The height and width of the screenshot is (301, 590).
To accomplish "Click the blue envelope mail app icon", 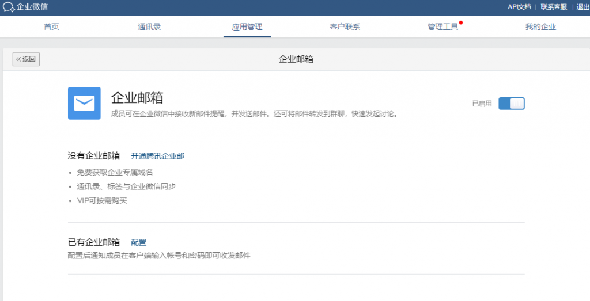I will click(84, 104).
